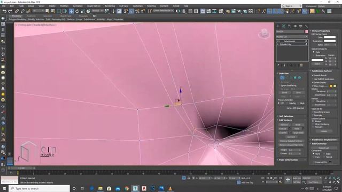Click the Remove button in Edit Vertices
The image size is (342, 192).
(x=284, y=125)
